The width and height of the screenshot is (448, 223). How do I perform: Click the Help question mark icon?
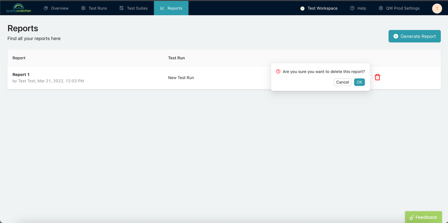(352, 8)
